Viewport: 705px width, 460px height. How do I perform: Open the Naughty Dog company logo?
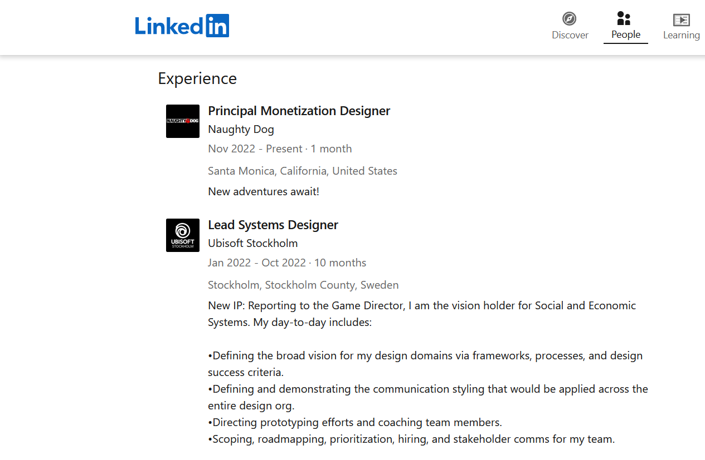[x=183, y=121]
